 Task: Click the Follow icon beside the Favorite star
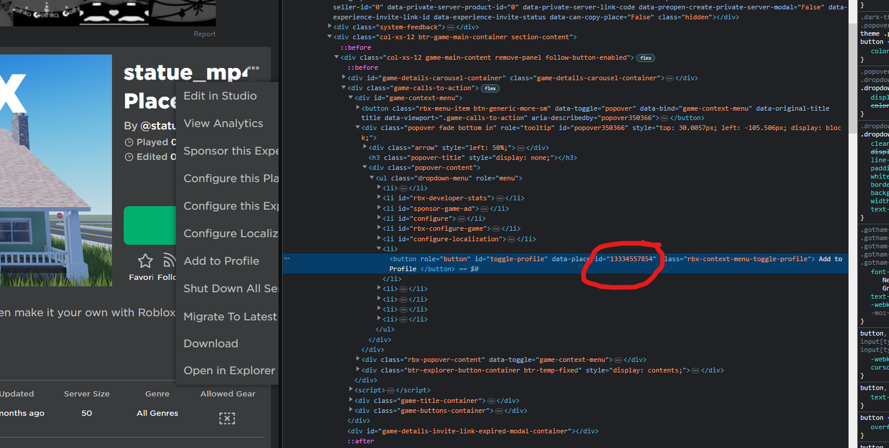tap(169, 261)
